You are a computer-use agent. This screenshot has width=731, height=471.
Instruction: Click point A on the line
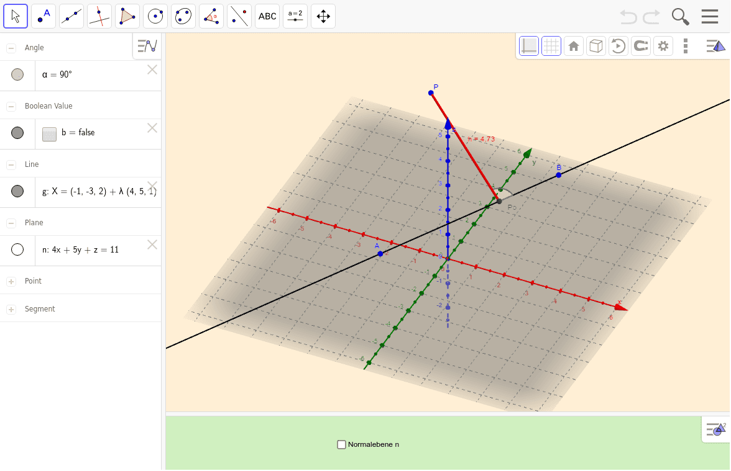tap(380, 254)
